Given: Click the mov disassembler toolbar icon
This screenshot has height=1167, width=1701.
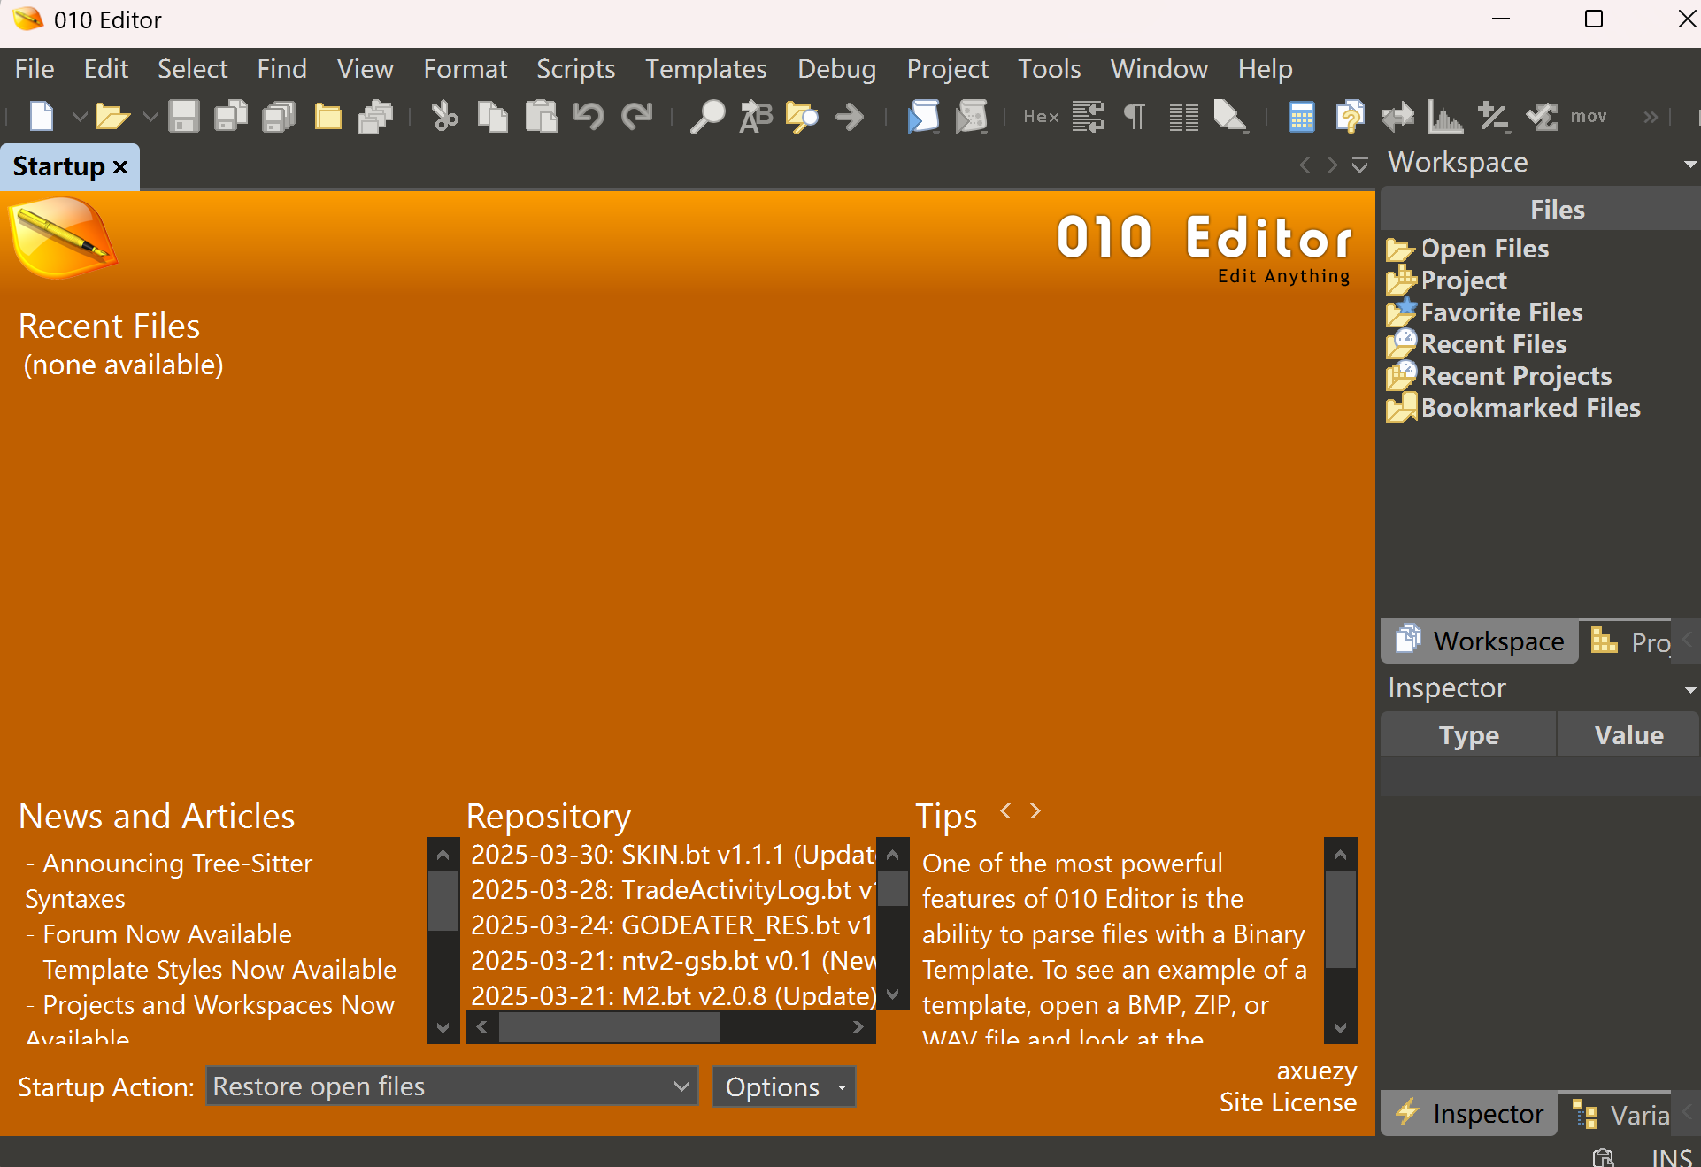Looking at the screenshot, I should click(1589, 116).
